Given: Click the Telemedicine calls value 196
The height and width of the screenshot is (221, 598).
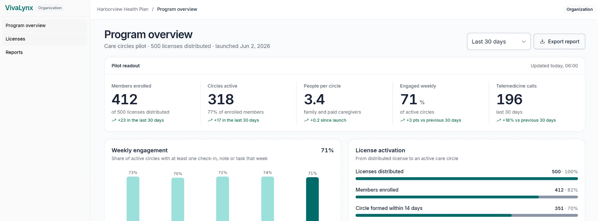Looking at the screenshot, I should [509, 99].
